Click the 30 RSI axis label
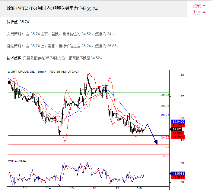The width and height of the screenshot is (213, 192). point(182,182)
